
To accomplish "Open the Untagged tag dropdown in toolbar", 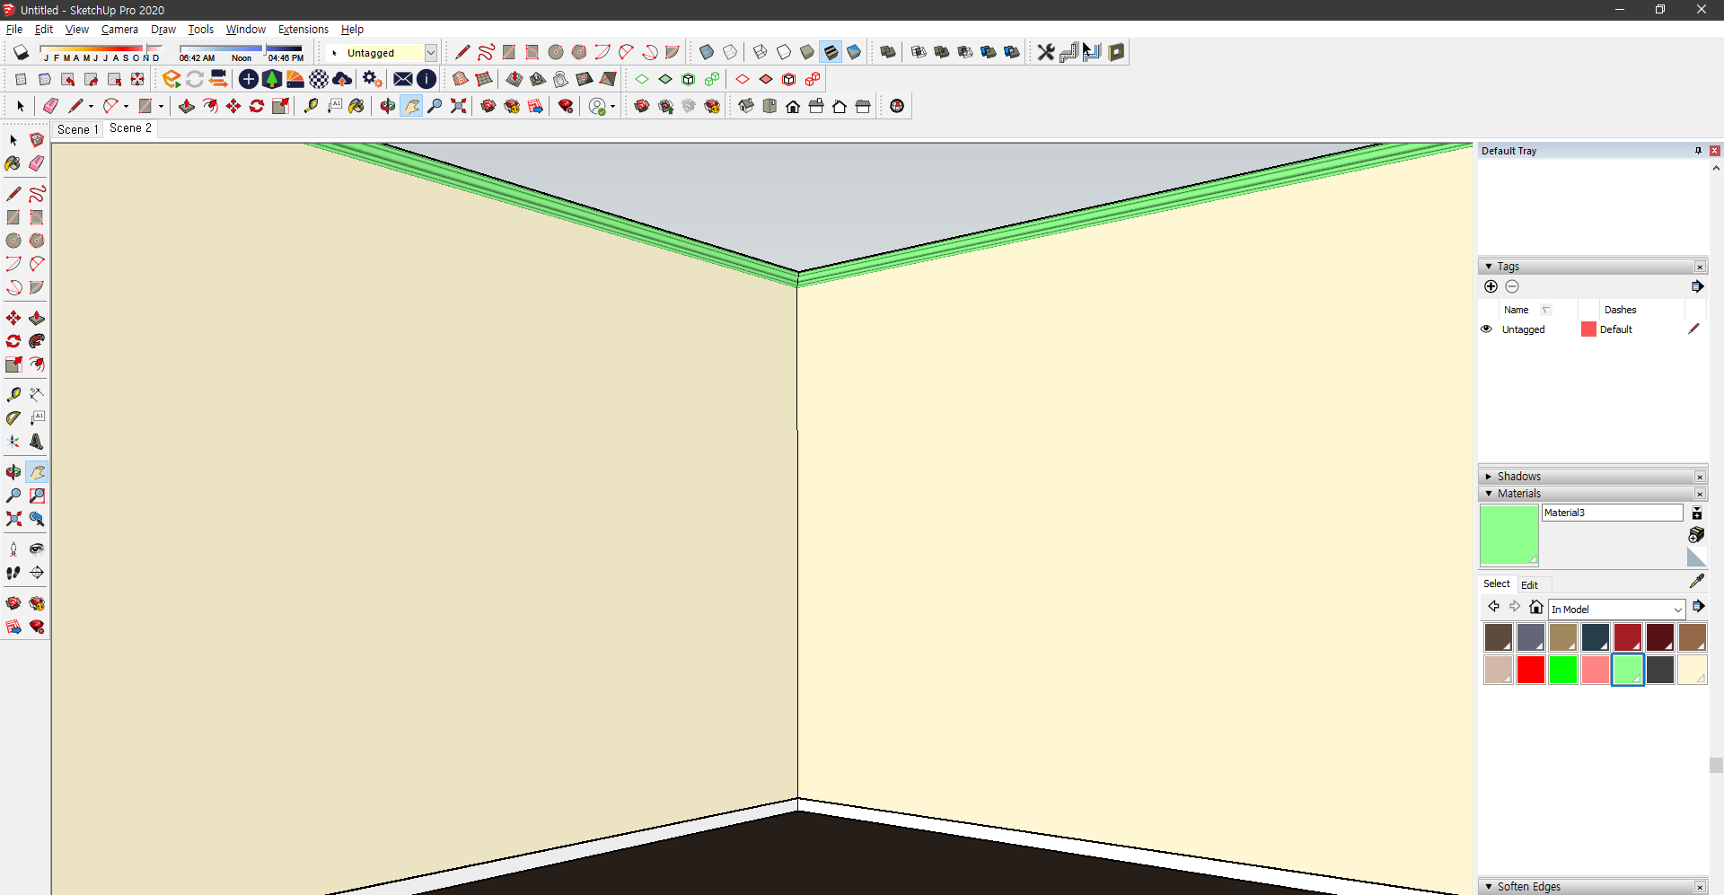I will click(431, 53).
